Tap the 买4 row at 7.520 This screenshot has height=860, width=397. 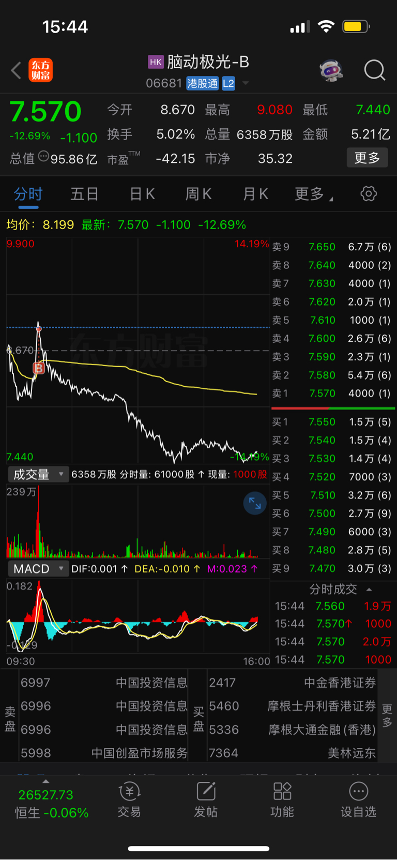pos(332,477)
